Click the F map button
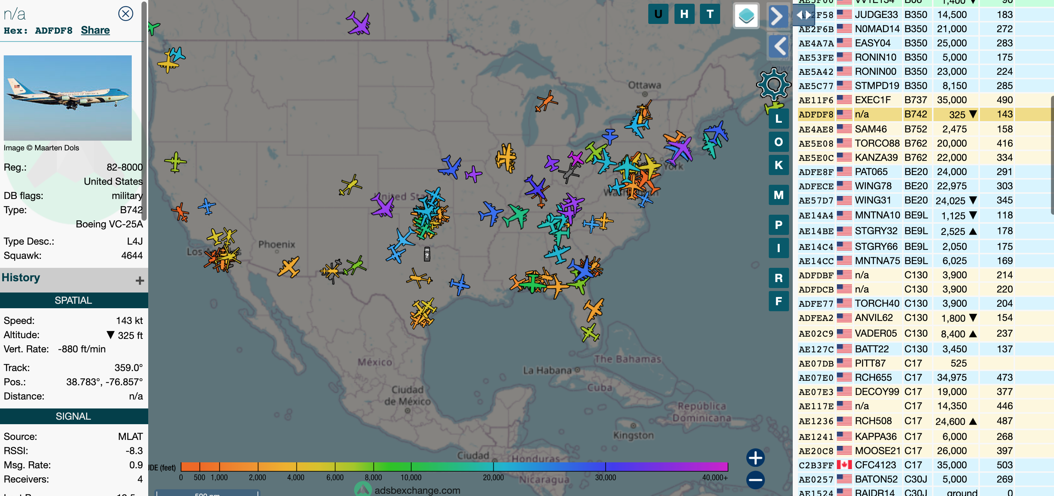1054x496 pixels. pos(778,301)
